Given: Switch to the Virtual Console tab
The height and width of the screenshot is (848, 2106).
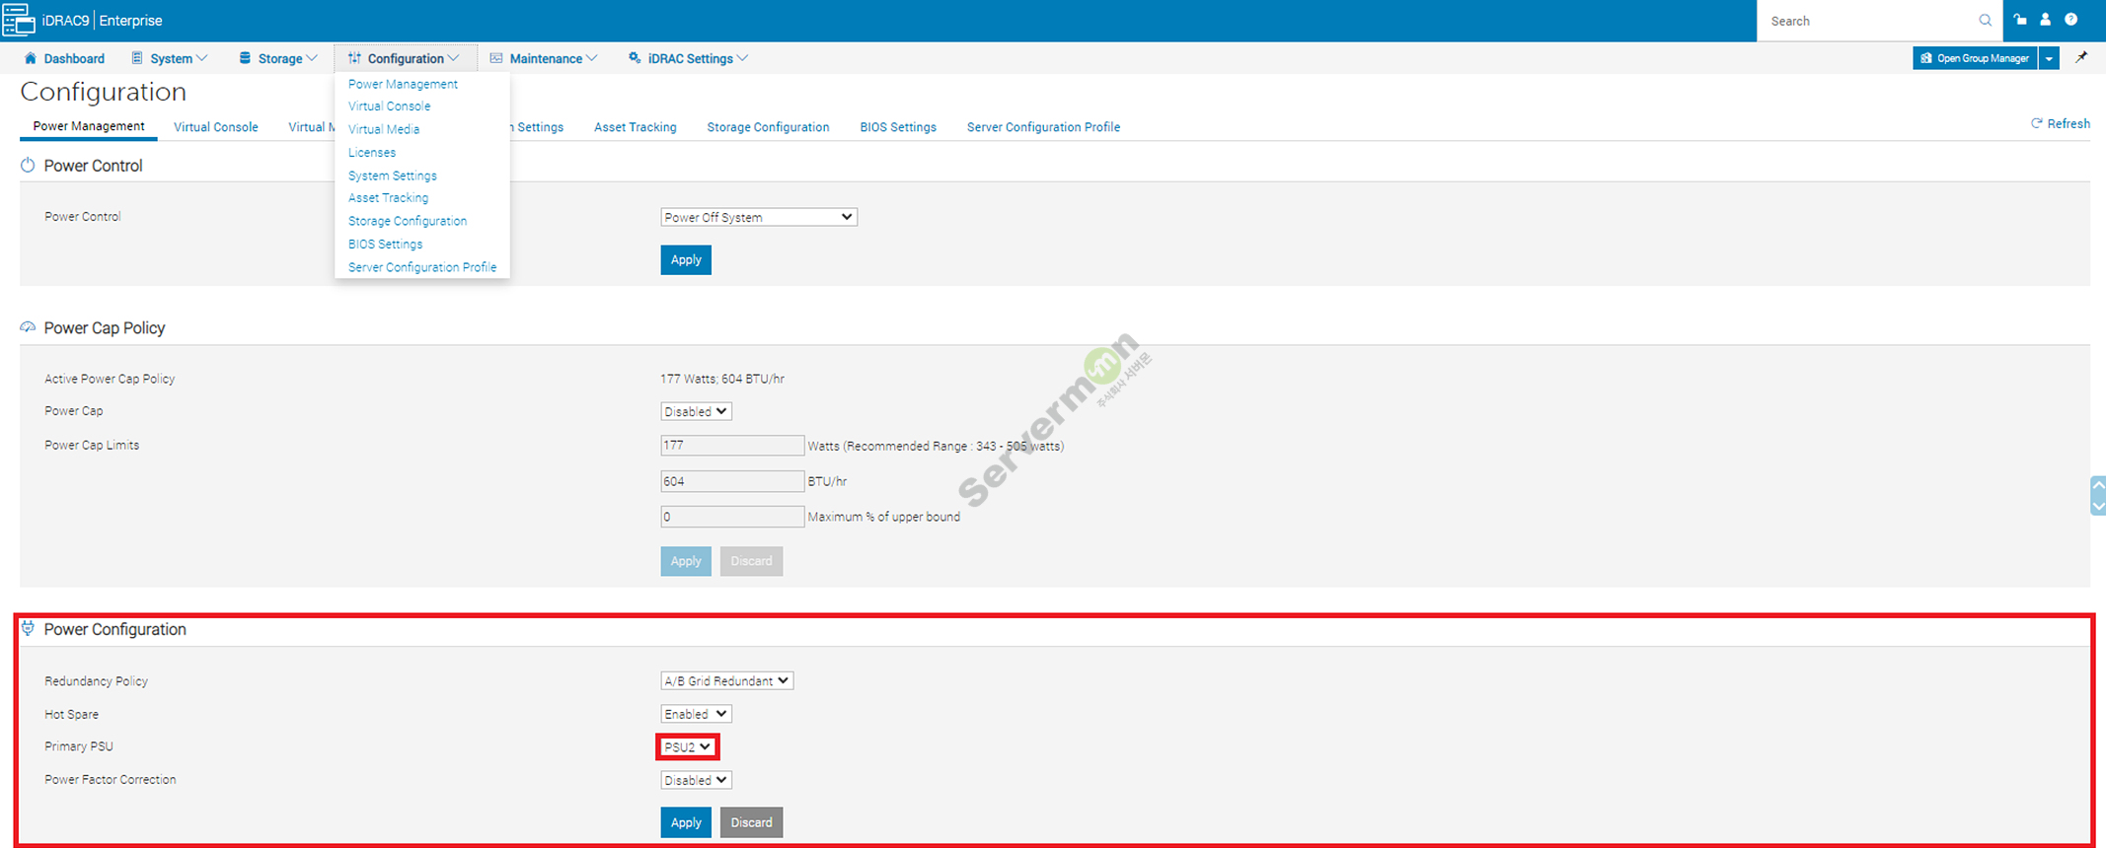Looking at the screenshot, I should pos(216,127).
